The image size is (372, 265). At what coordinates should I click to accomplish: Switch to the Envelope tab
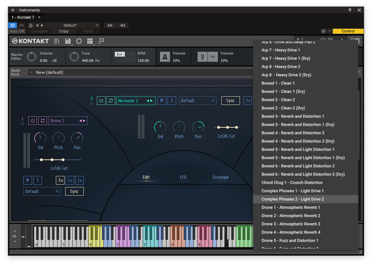coord(221,177)
